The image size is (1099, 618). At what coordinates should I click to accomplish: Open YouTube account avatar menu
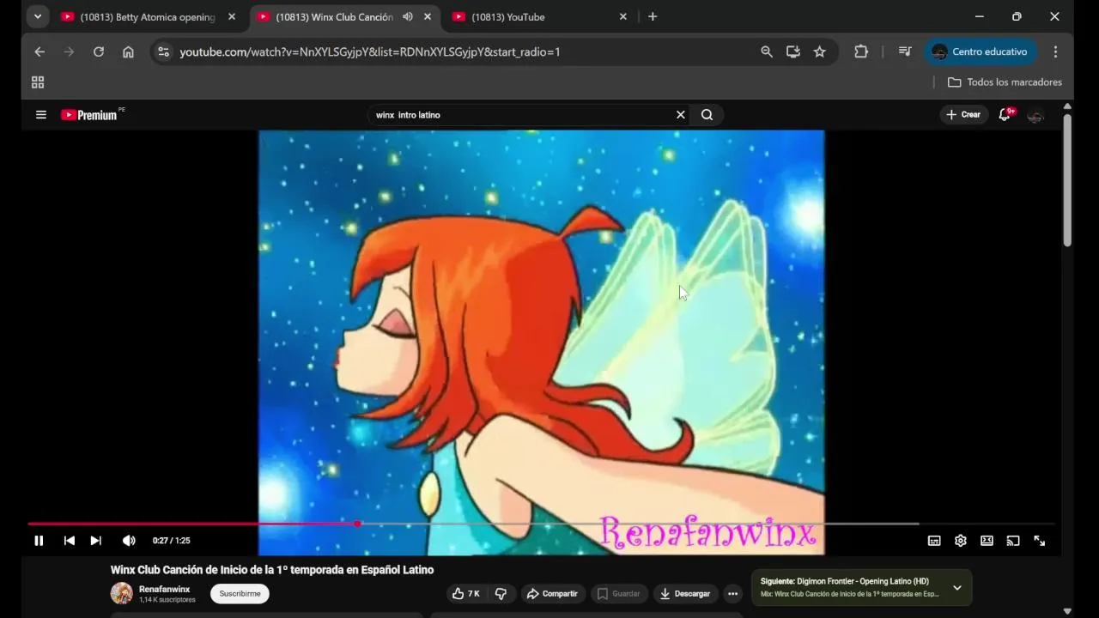[x=1036, y=115]
